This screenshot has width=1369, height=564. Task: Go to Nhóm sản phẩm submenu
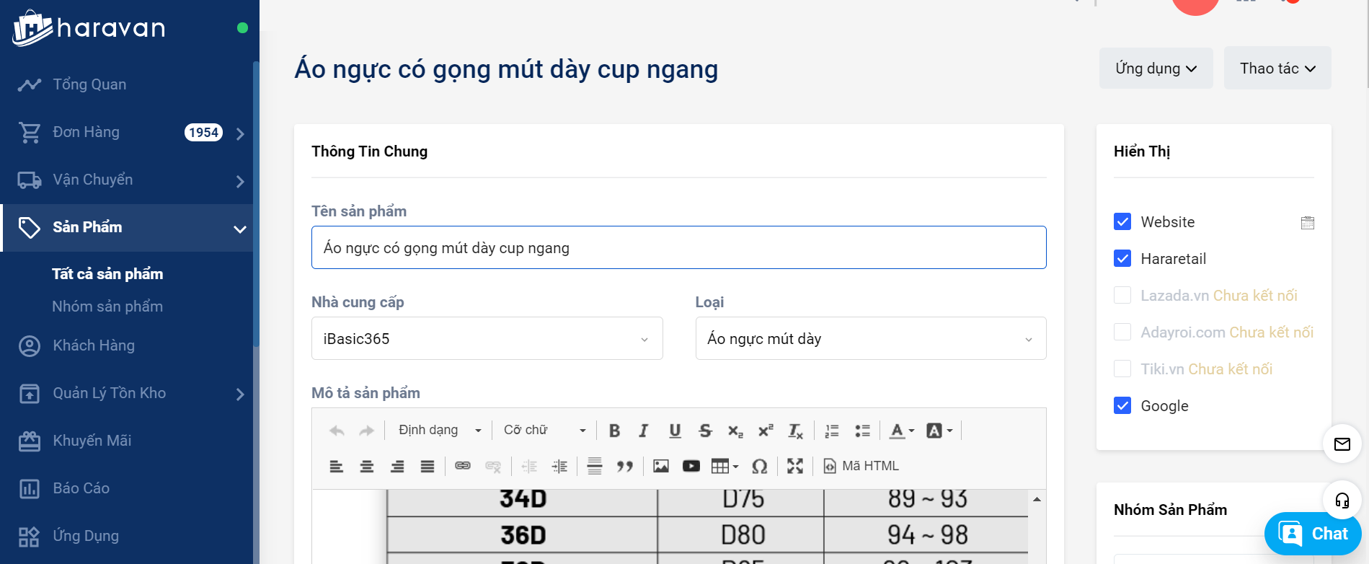(107, 307)
